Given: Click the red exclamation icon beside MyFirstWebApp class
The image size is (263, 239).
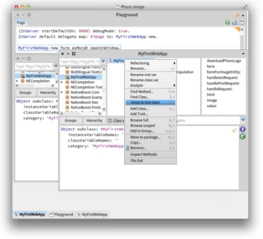Looking at the screenshot, I should pos(111,60).
